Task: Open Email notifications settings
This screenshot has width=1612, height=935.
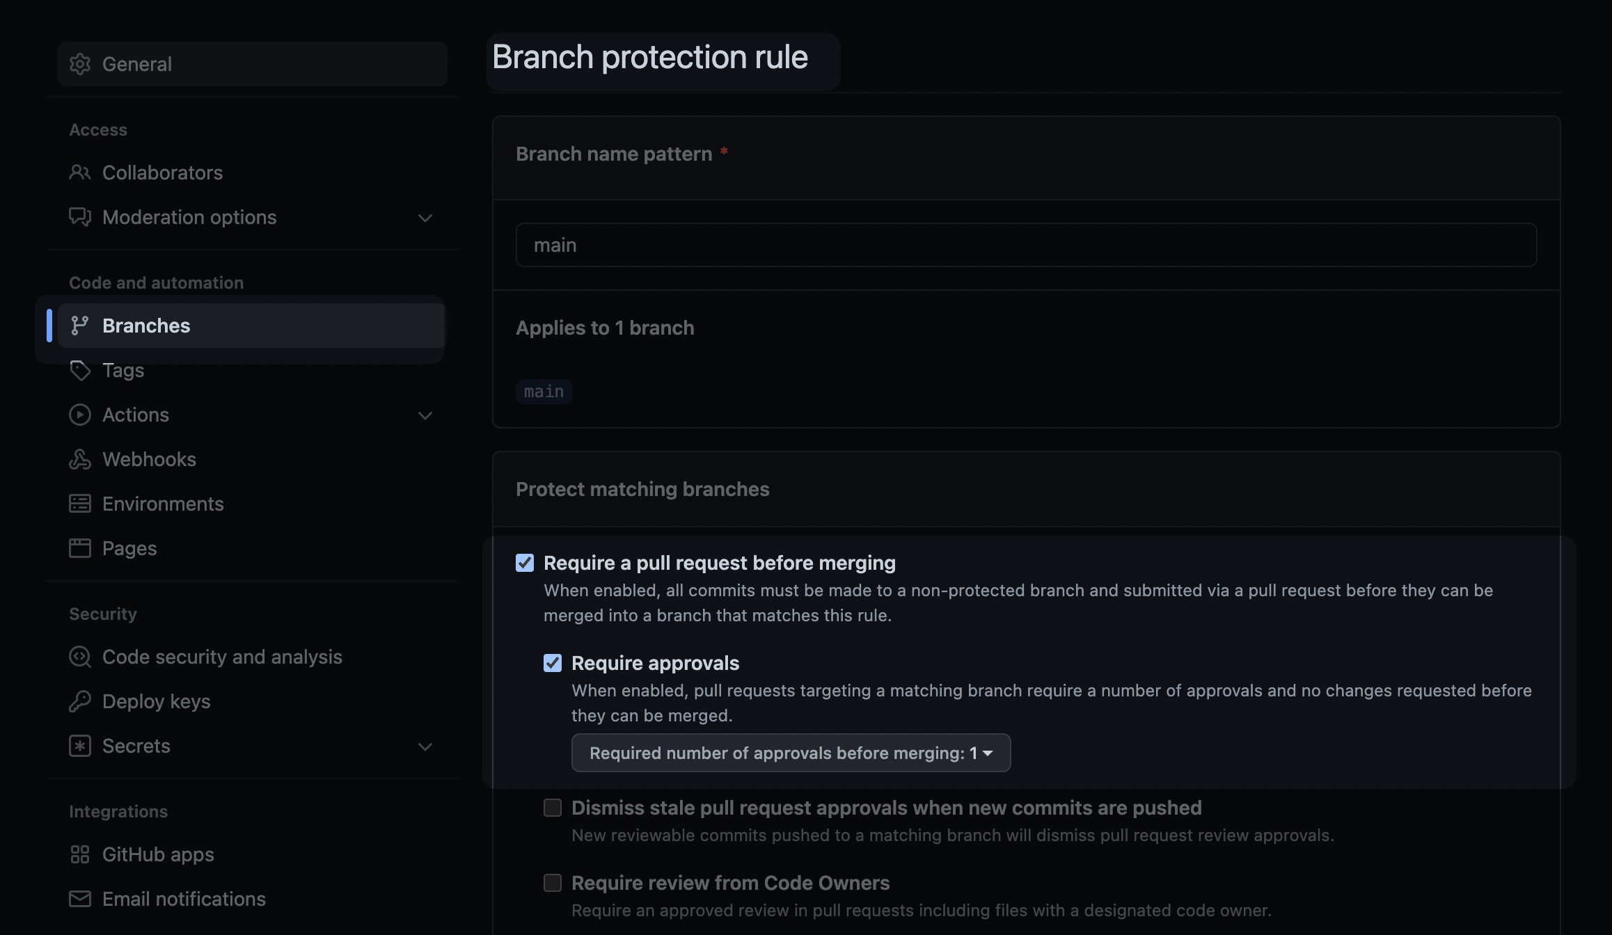Action: click(x=253, y=899)
